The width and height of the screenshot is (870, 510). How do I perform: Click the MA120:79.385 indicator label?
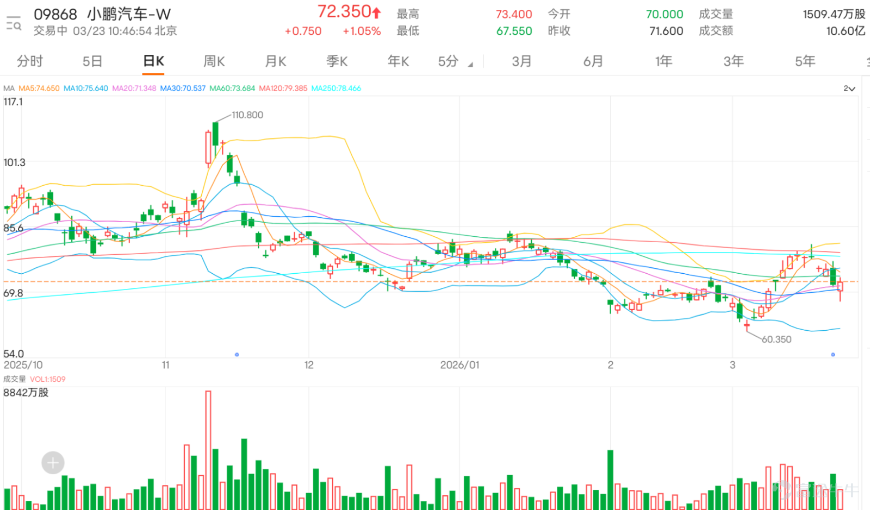click(283, 89)
